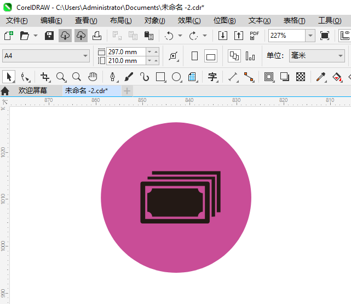Open the 布局(L) menu
351x304 pixels.
120,21
